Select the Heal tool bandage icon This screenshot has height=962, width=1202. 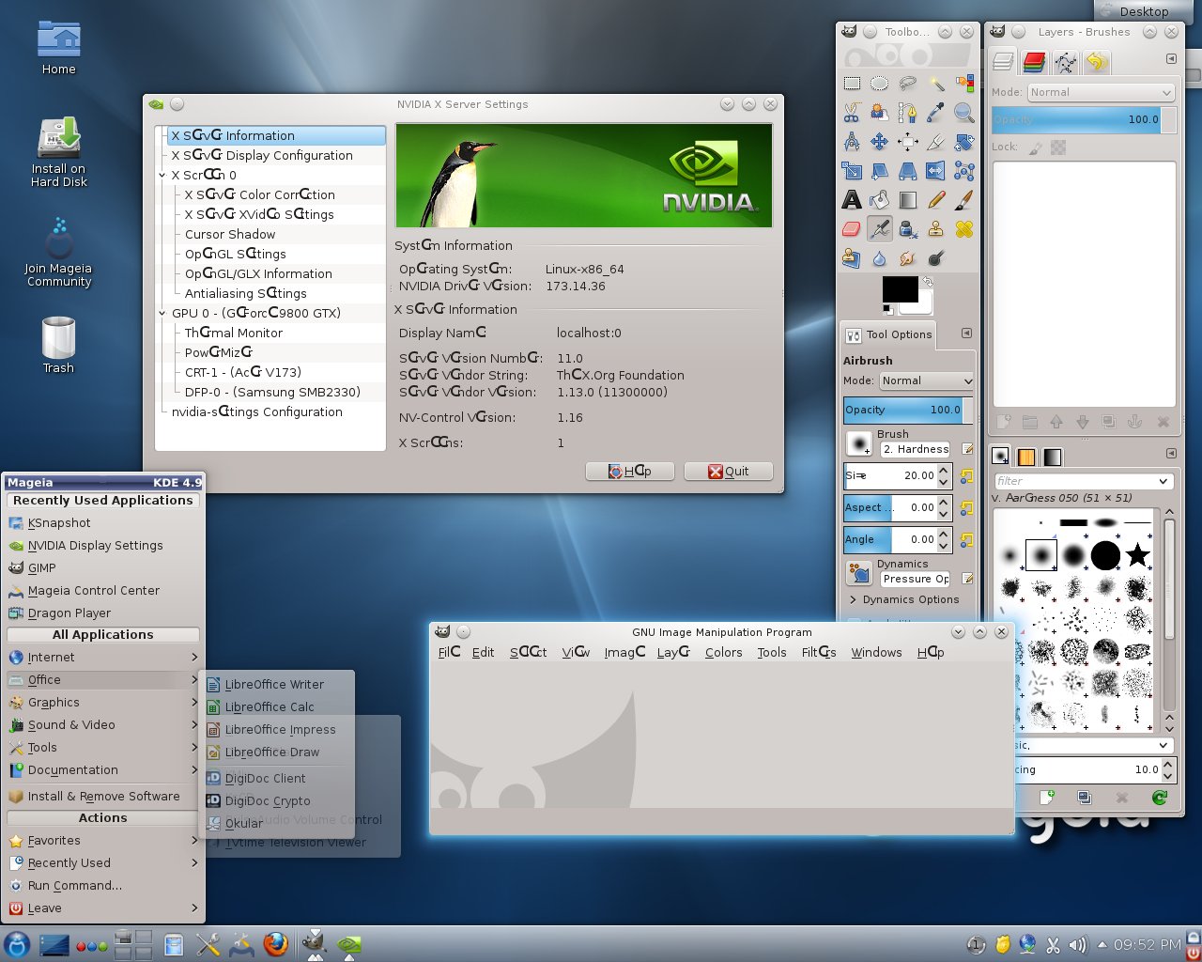pos(963,229)
